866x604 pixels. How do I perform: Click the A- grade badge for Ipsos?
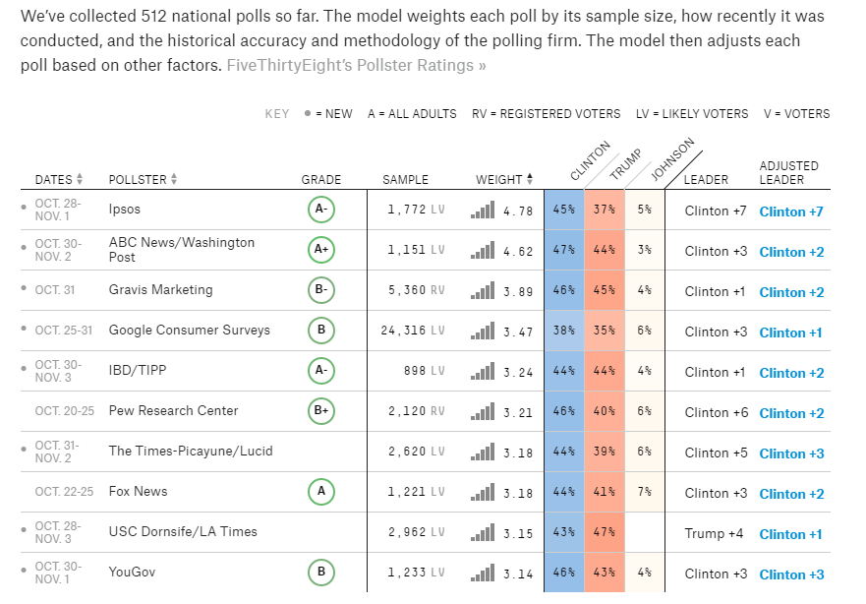[321, 210]
